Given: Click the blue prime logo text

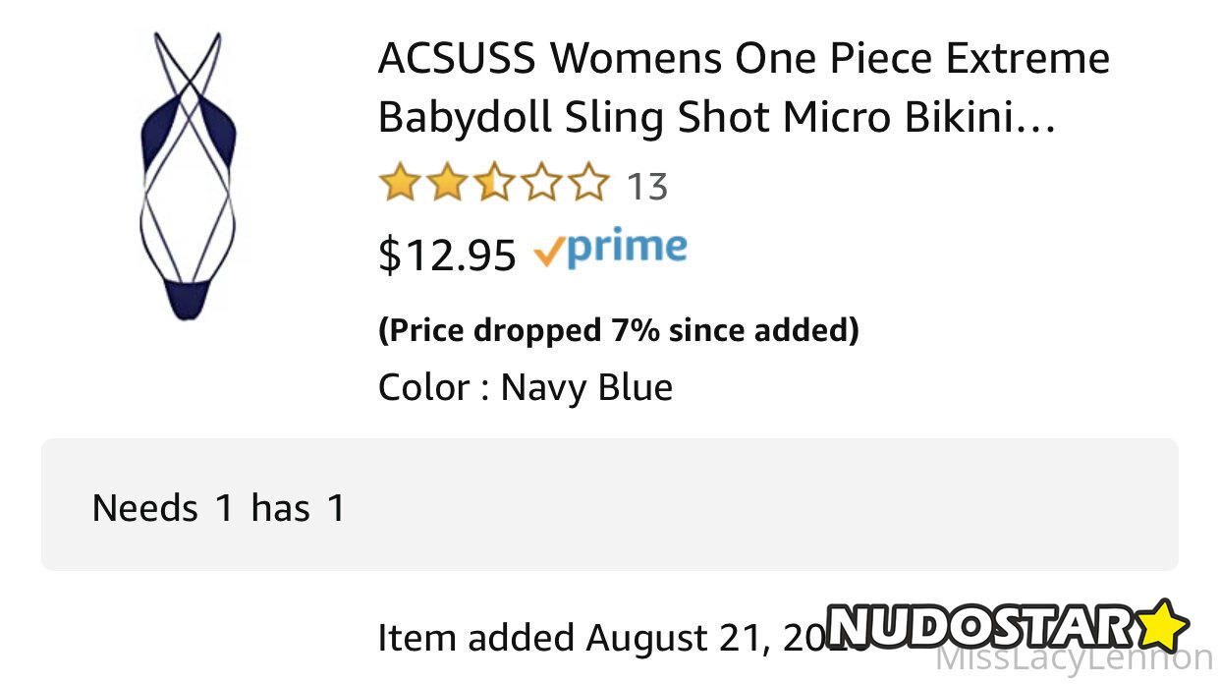Looking at the screenshot, I should [627, 250].
